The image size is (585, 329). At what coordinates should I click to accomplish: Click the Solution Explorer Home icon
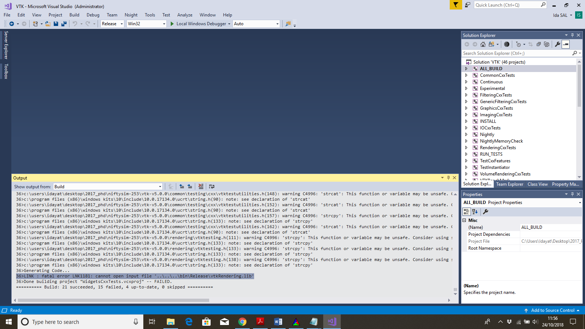coord(483,44)
